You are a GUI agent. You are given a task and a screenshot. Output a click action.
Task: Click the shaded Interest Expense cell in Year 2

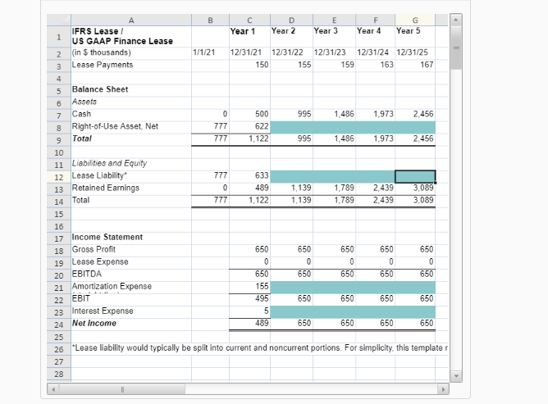click(x=291, y=312)
